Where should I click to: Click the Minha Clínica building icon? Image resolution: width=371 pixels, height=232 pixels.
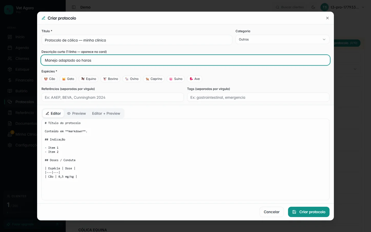pos(10,134)
